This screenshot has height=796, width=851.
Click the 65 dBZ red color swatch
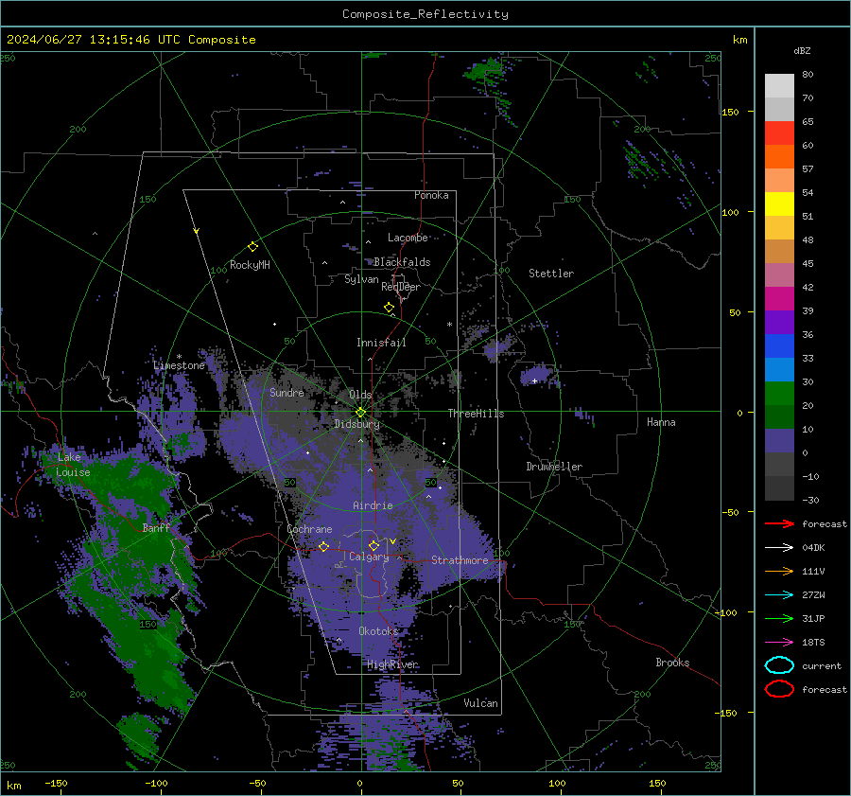click(779, 133)
